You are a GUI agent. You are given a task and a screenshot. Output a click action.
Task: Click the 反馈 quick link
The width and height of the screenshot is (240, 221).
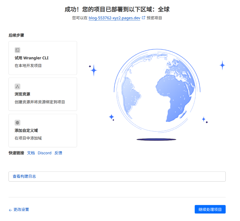tap(58, 153)
